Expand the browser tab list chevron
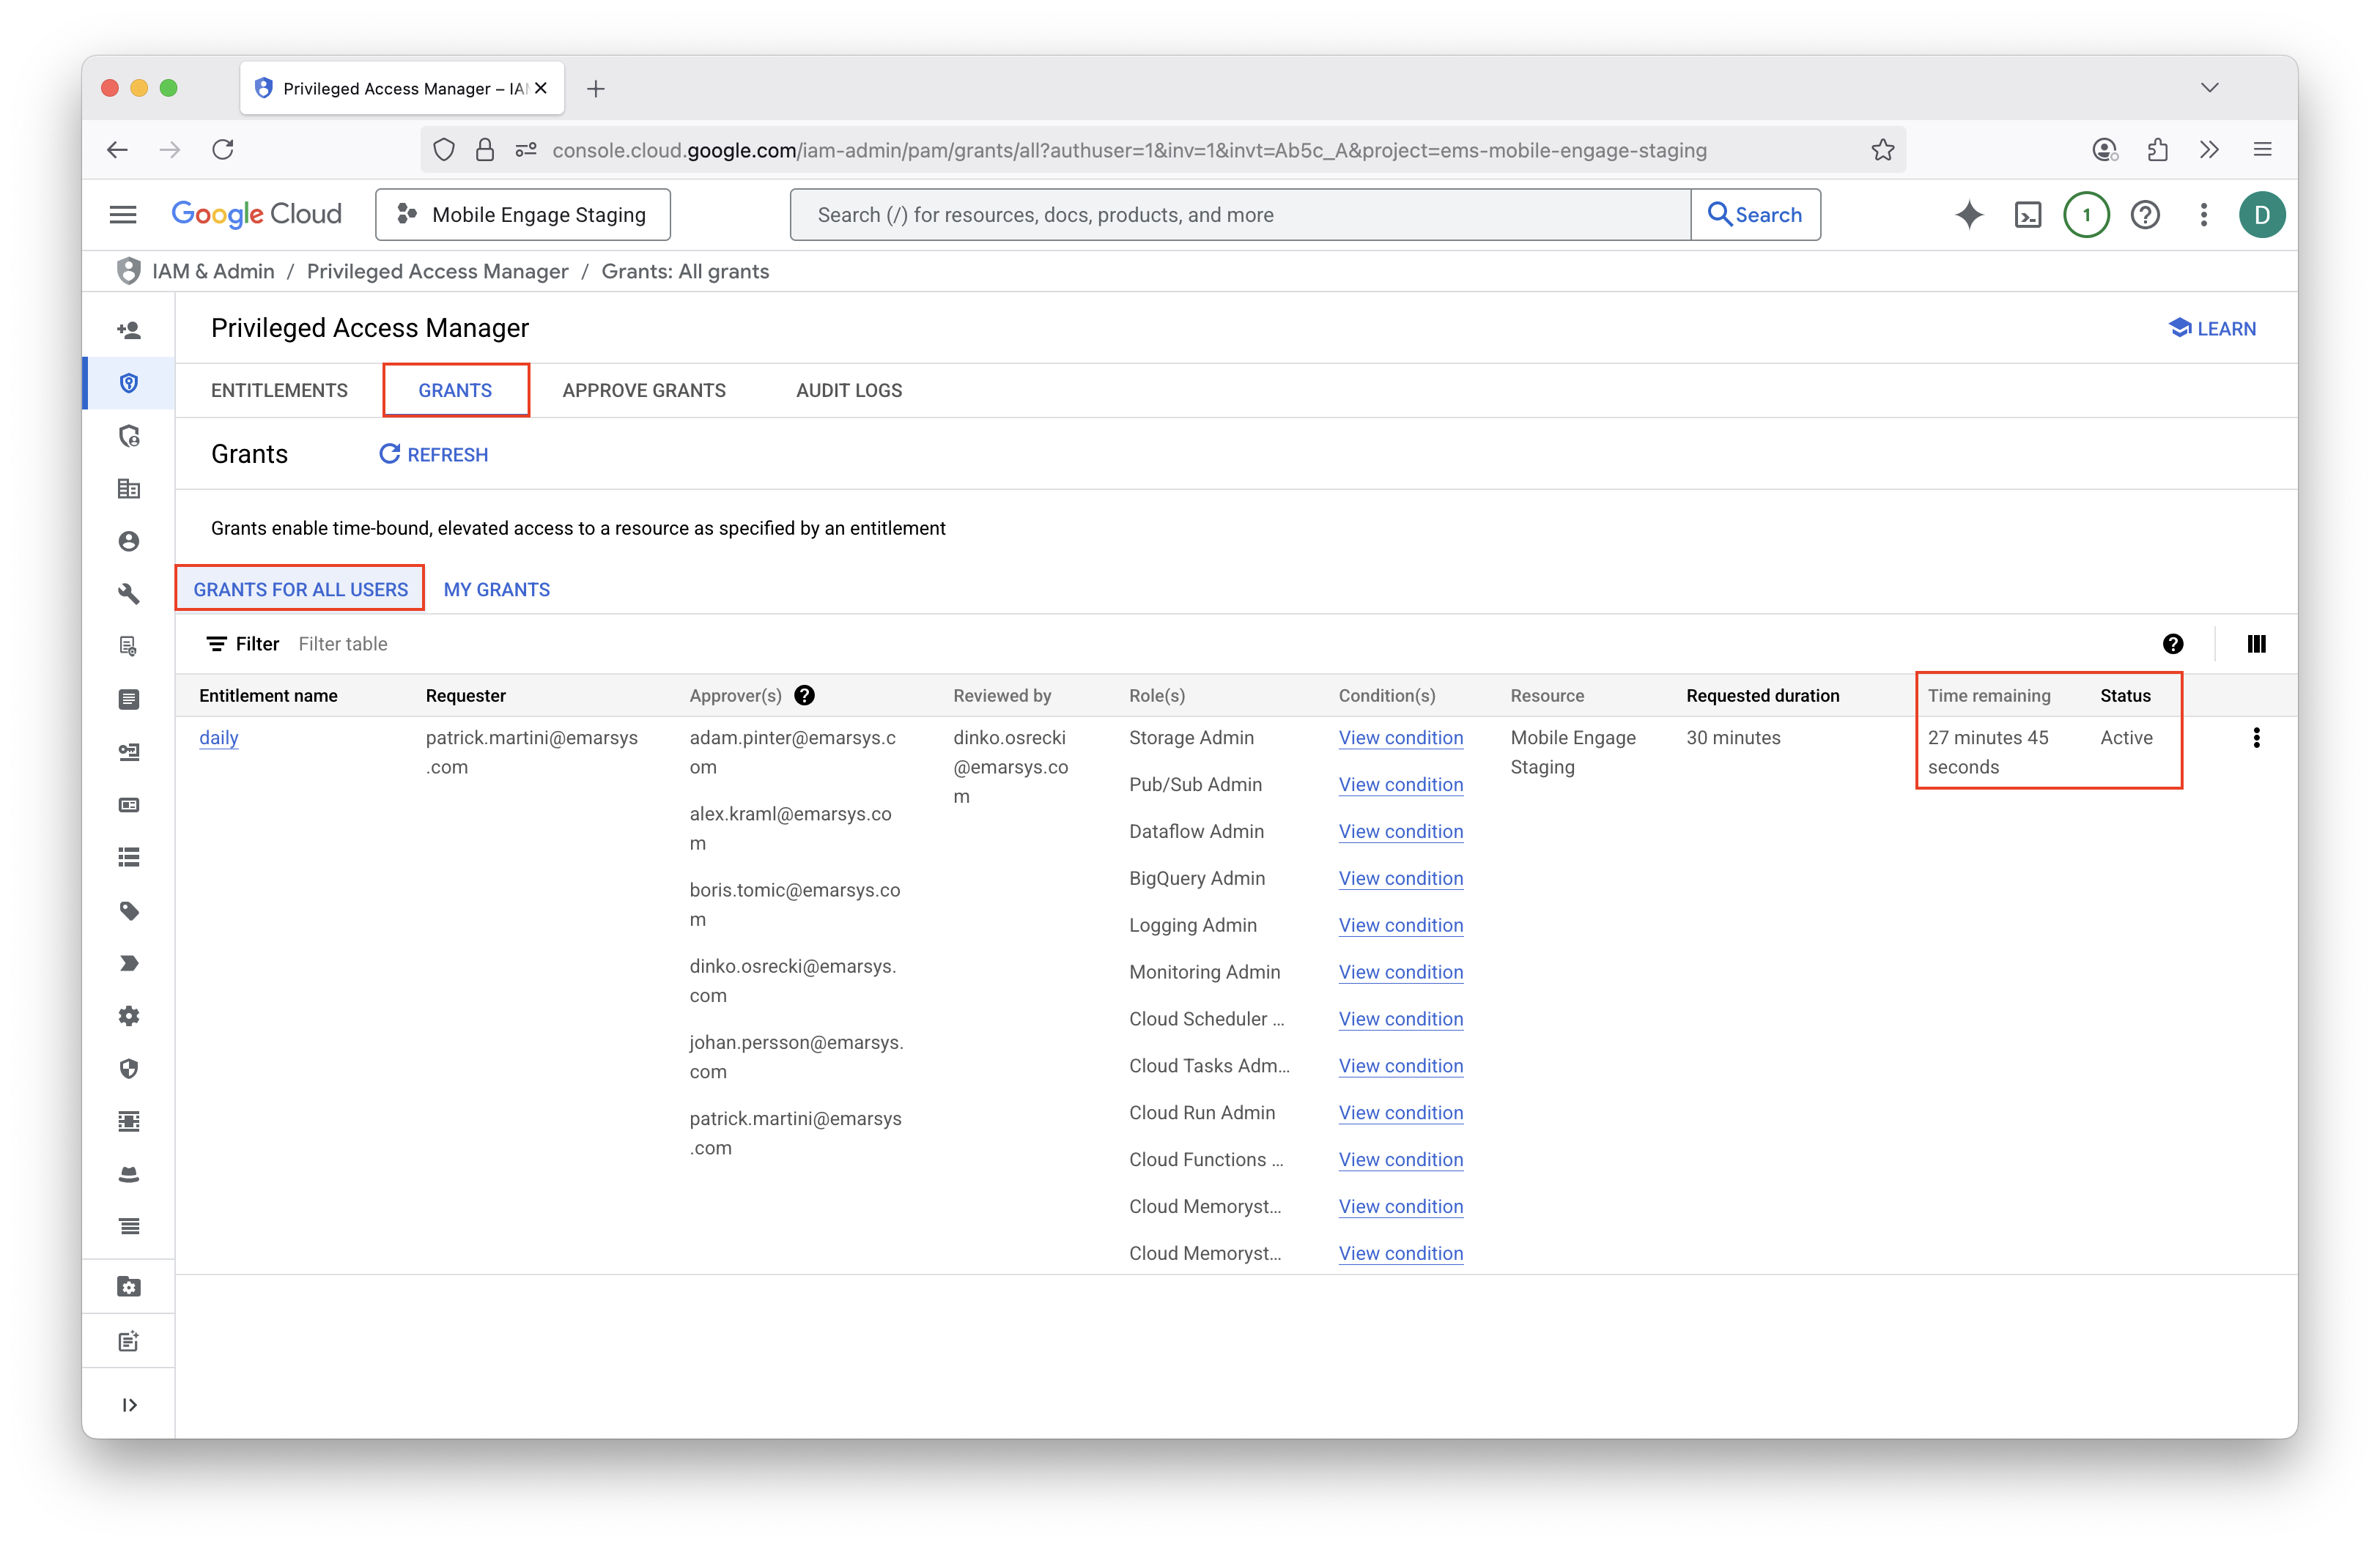The image size is (2380, 1547). [2209, 88]
